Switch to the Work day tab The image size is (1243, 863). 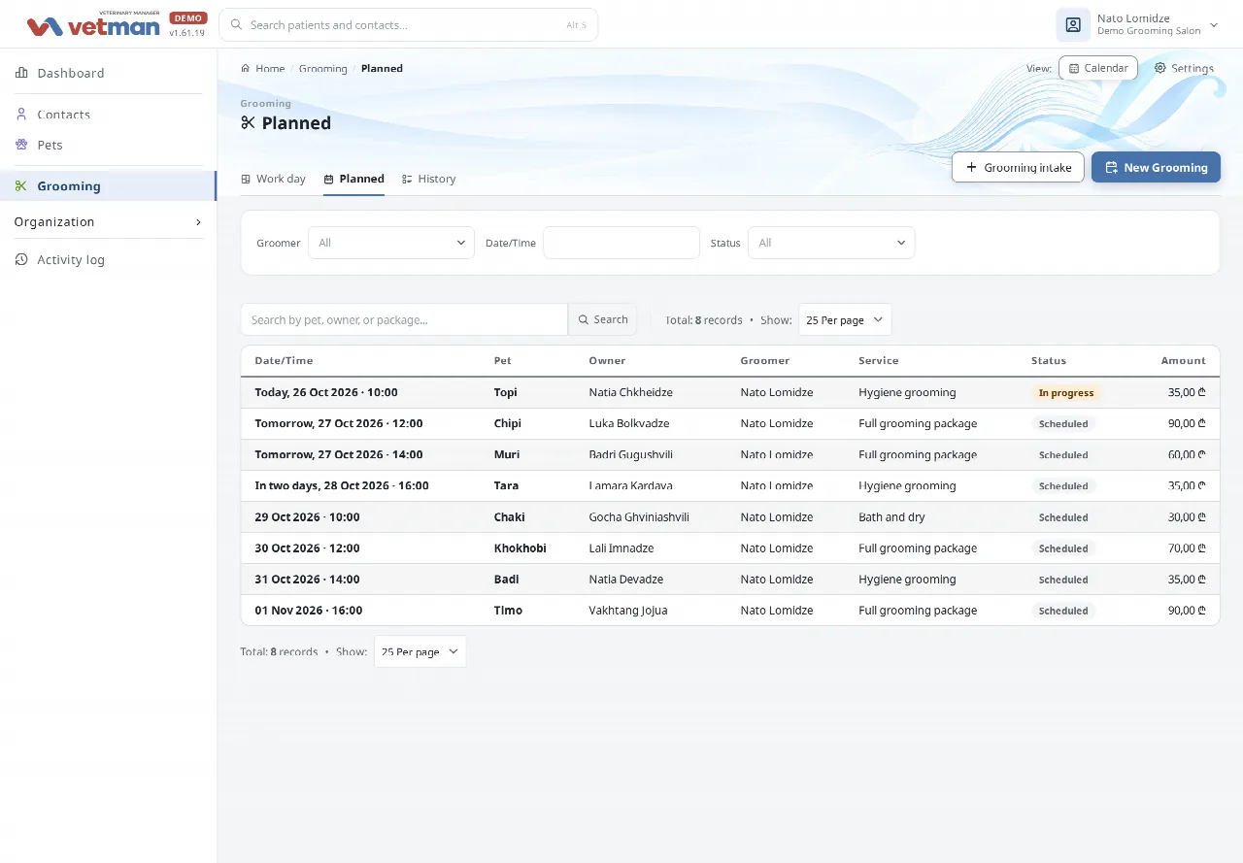[273, 179]
